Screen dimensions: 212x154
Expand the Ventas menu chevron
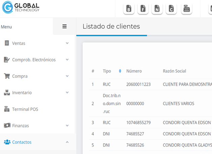pyautogui.click(x=67, y=43)
